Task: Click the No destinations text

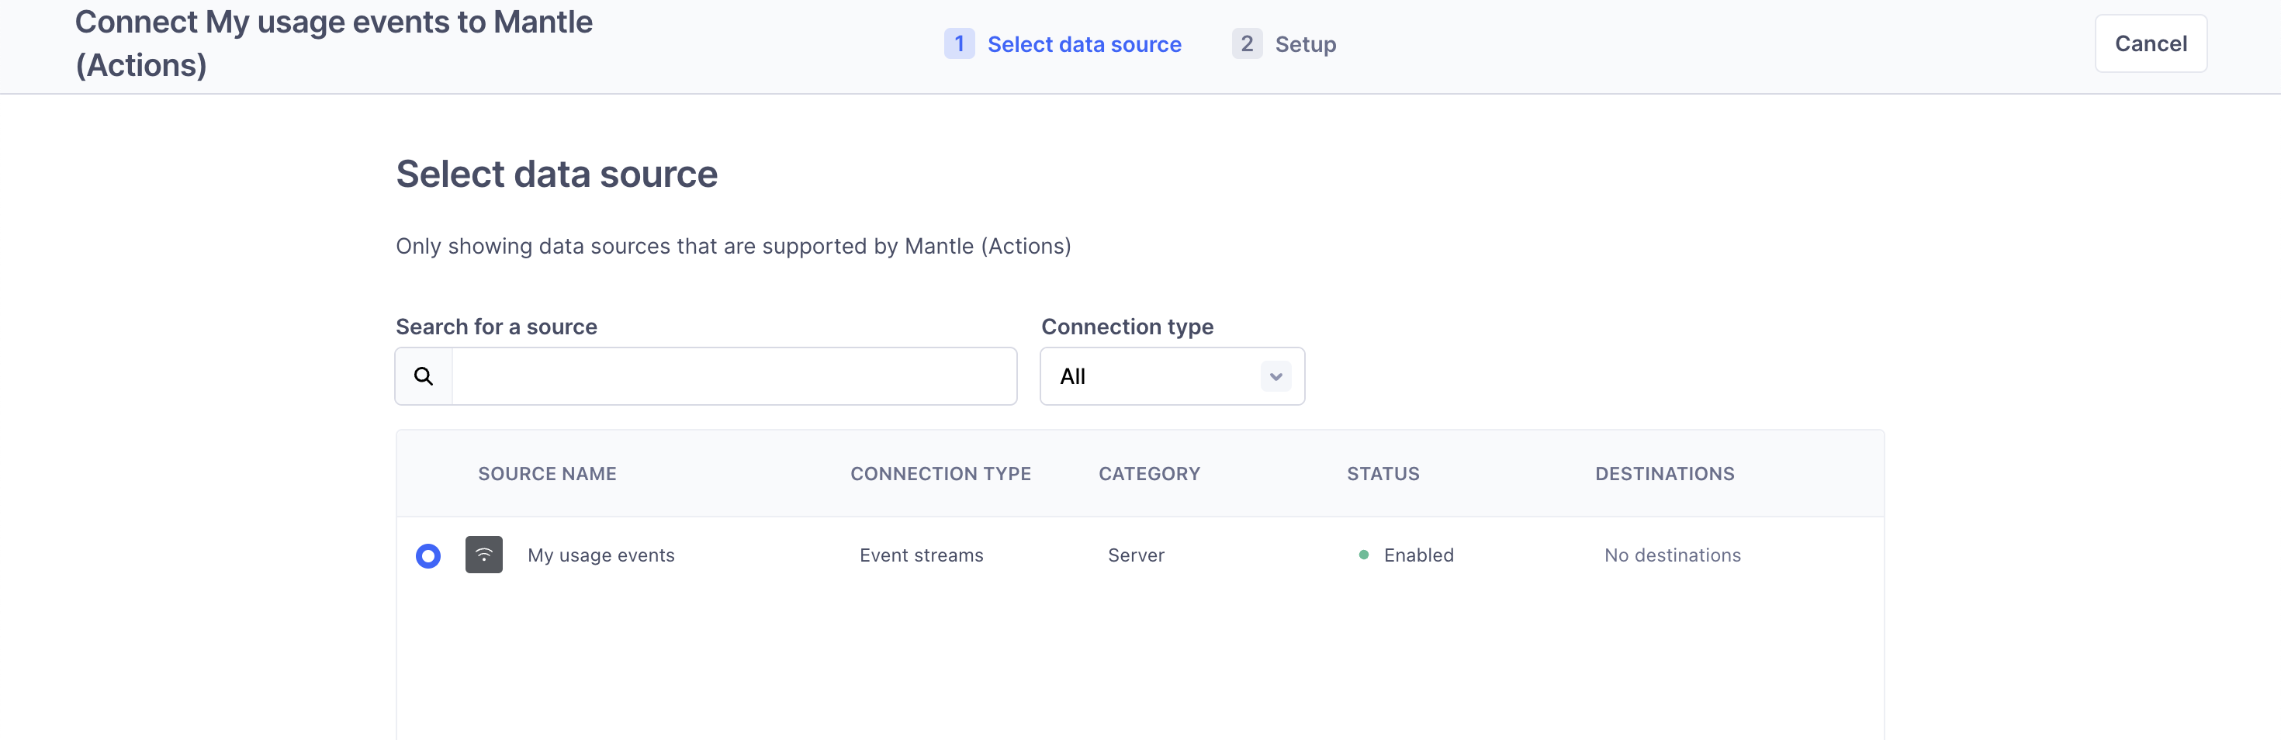Action: tap(1672, 555)
